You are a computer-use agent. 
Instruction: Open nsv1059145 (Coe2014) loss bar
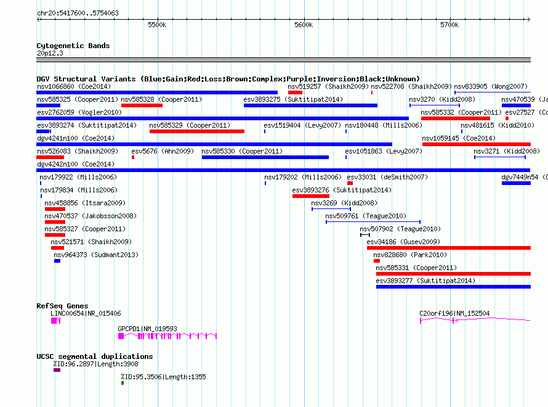(x=477, y=144)
